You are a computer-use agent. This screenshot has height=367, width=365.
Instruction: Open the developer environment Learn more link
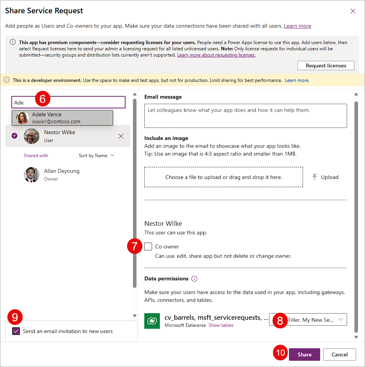297,80
